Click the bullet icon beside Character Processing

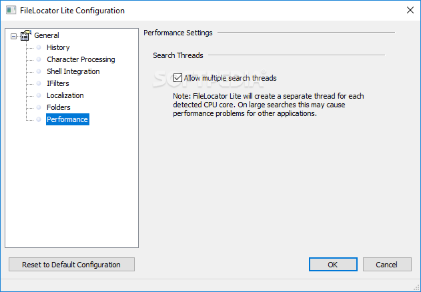click(39, 59)
